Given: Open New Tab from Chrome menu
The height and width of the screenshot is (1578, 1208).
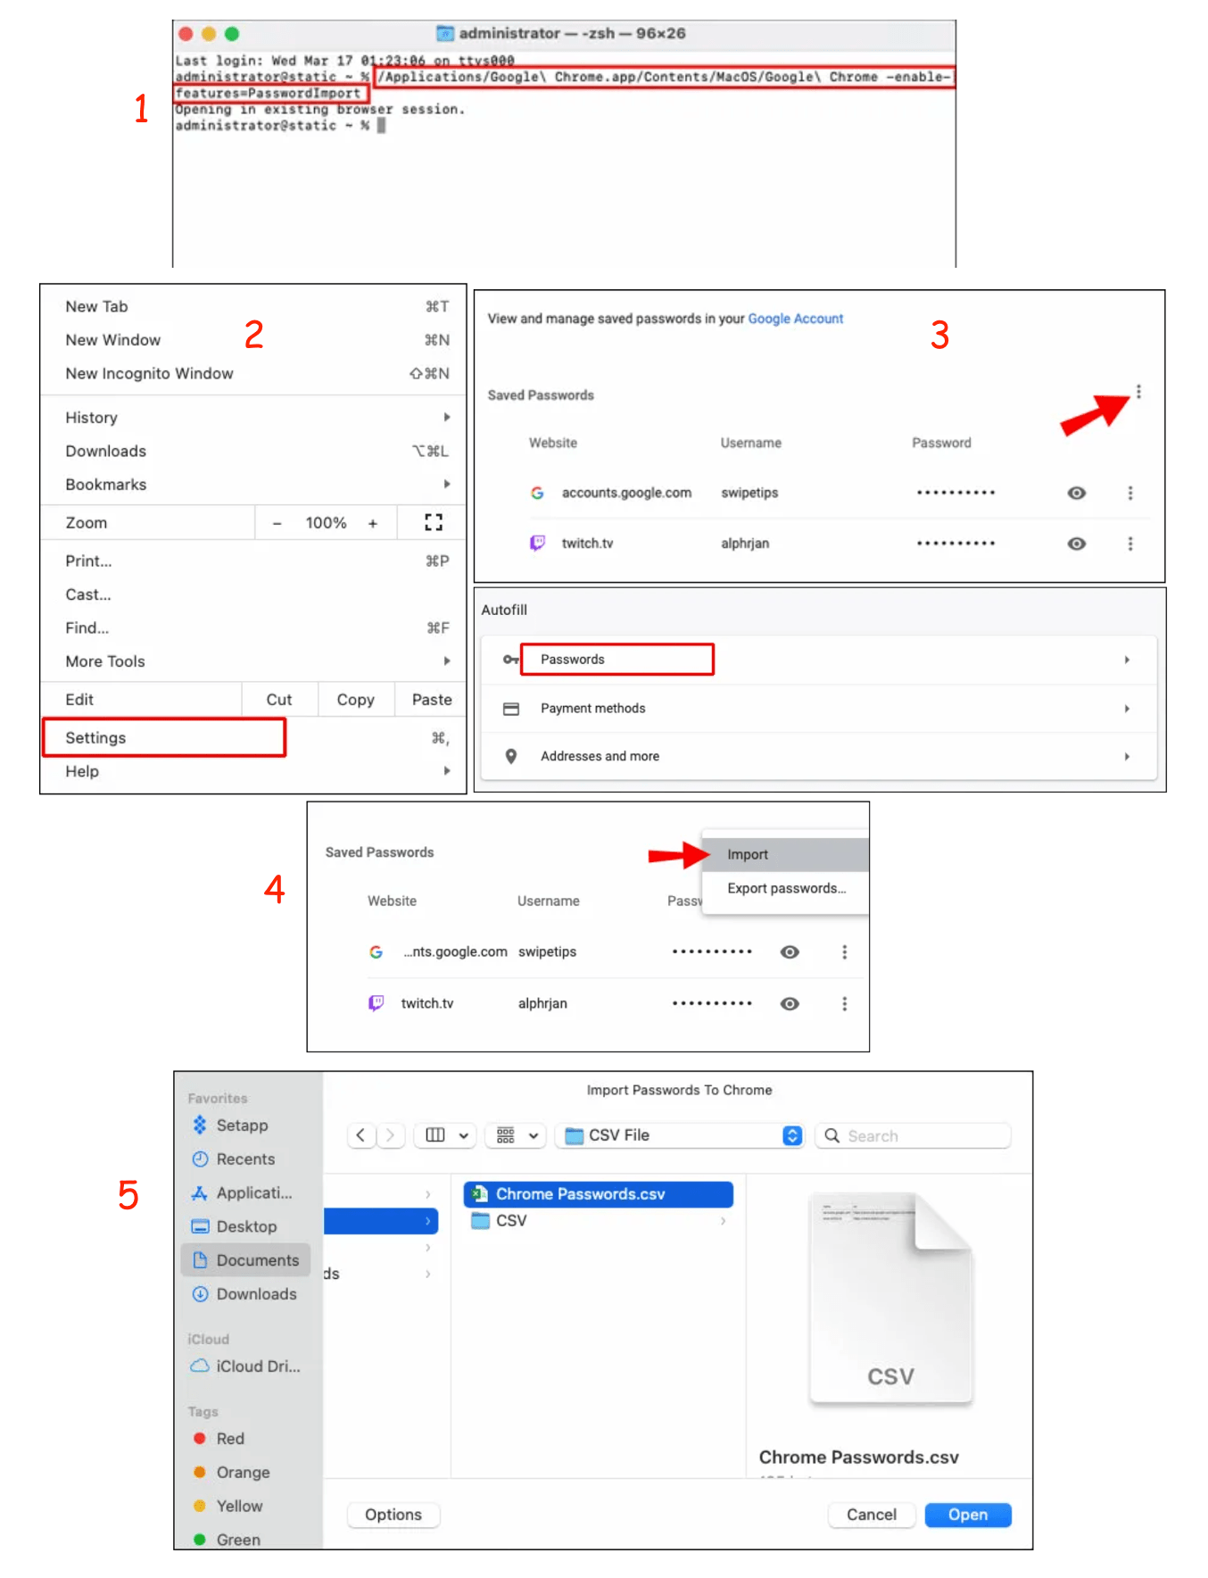Looking at the screenshot, I should [x=253, y=306].
